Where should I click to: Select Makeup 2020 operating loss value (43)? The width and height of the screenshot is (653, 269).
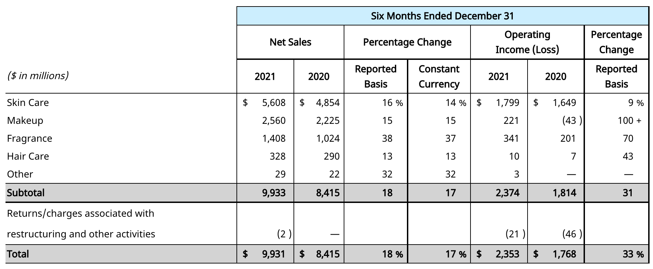572,121
